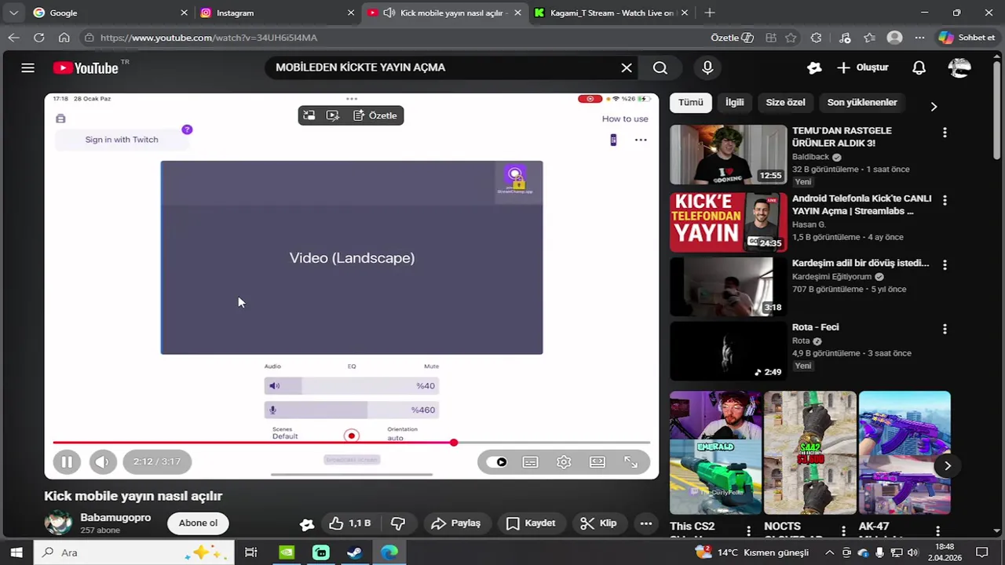Reload the page in the browser

[x=38, y=37]
